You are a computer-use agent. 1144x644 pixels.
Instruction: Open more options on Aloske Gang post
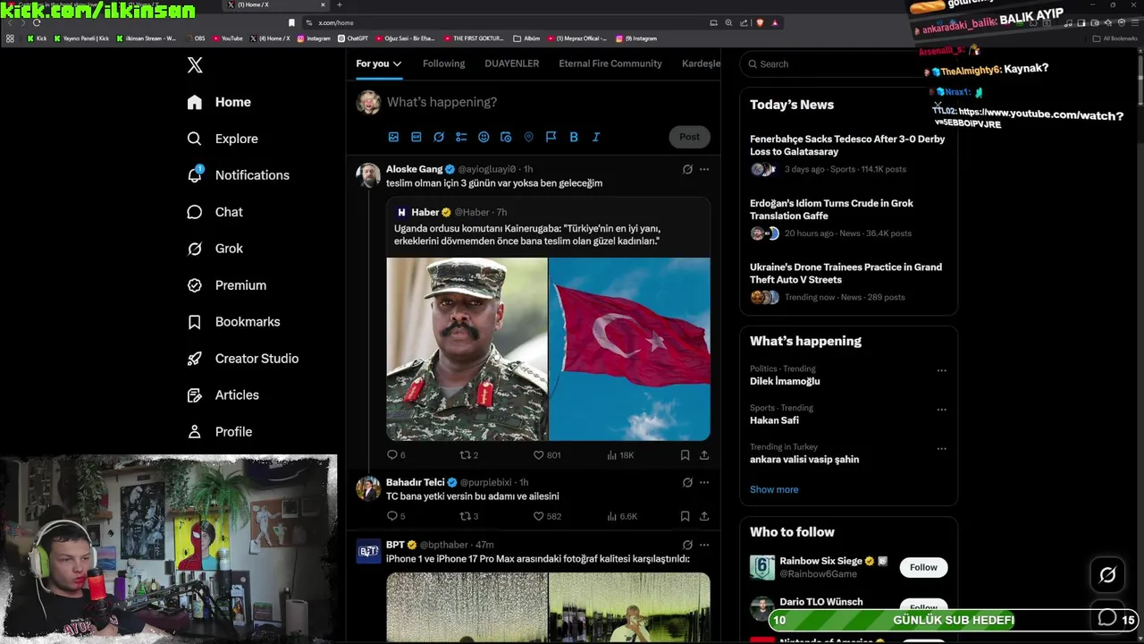pyautogui.click(x=704, y=169)
